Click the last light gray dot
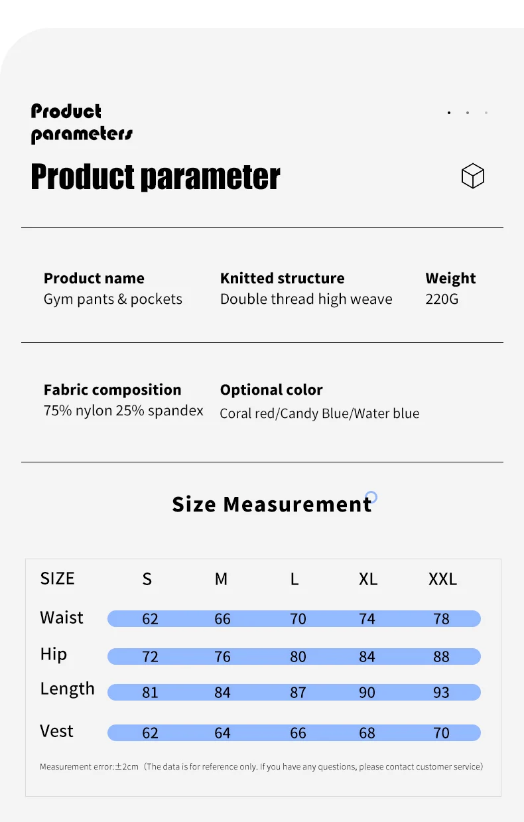 pos(486,113)
